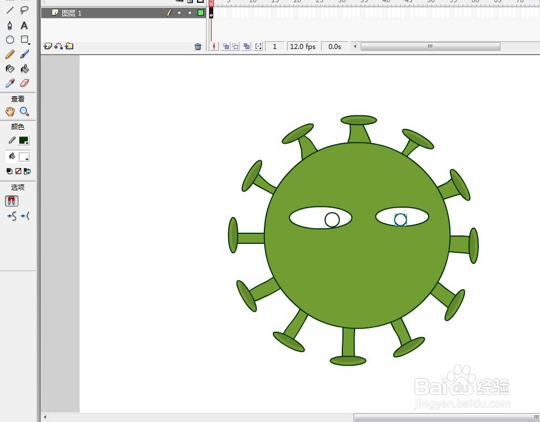The height and width of the screenshot is (422, 540).
Task: Insert a layer folder
Action: pos(69,46)
